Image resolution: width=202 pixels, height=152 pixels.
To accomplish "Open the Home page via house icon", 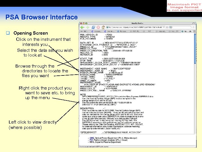I will (103, 27).
